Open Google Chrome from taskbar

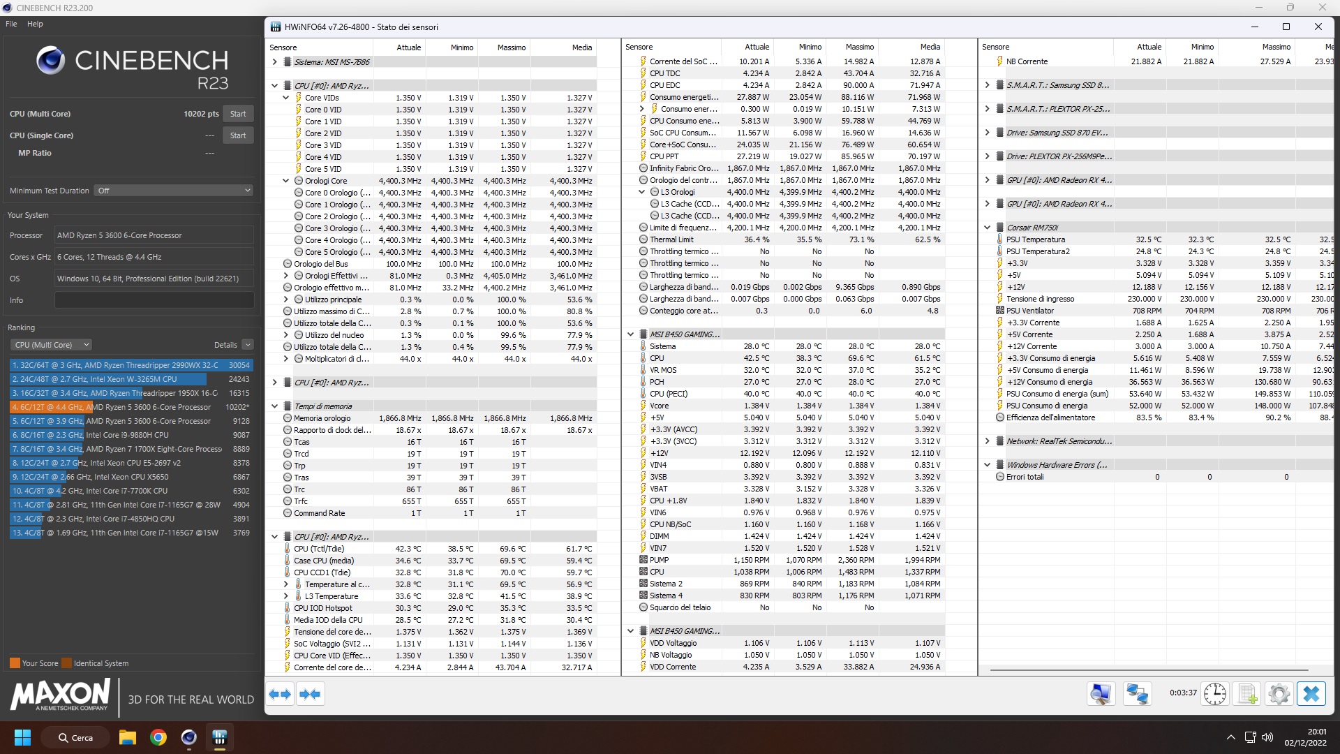pos(158,737)
